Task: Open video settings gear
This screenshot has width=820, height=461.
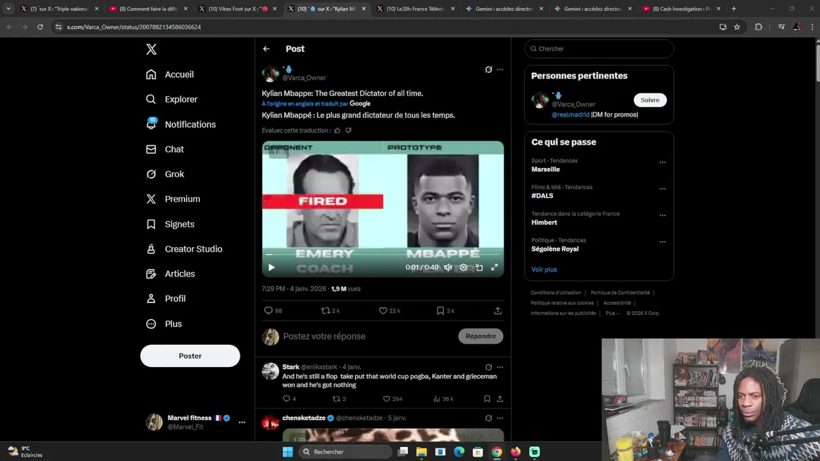Action: point(463,268)
